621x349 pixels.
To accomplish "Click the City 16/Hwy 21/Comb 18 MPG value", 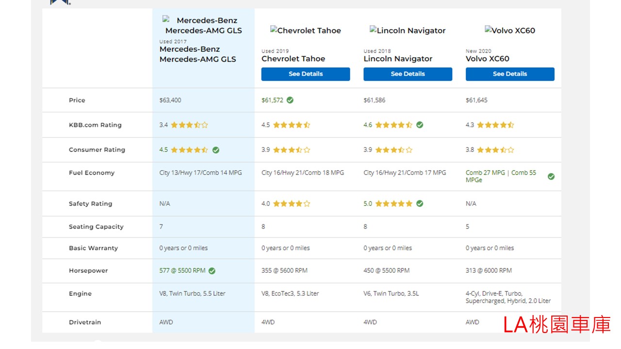I will [x=303, y=173].
